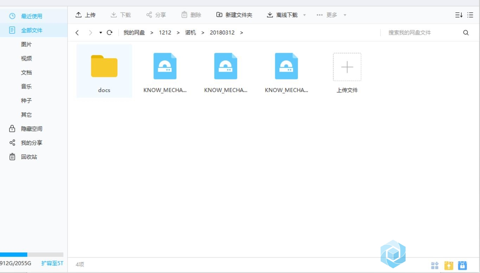Click the 912G/2055G storage text

pyautogui.click(x=16, y=263)
